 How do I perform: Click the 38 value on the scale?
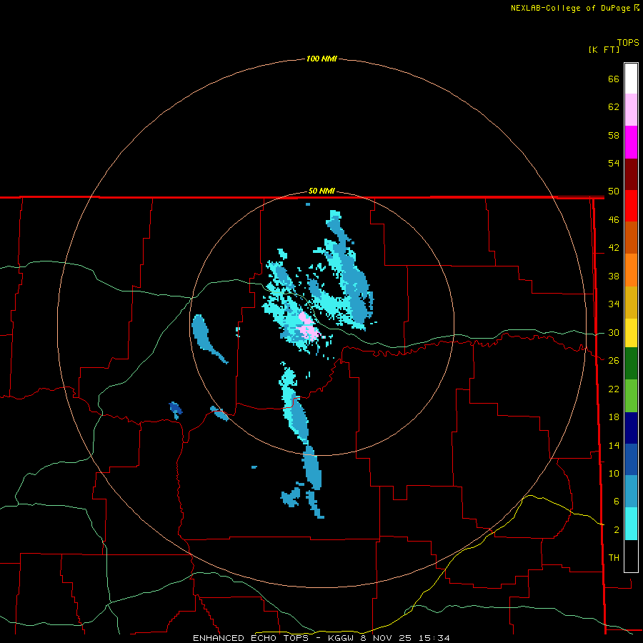coord(614,276)
